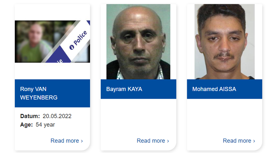Click the 54 year age value
The image size is (272, 153).
pyautogui.click(x=45, y=124)
